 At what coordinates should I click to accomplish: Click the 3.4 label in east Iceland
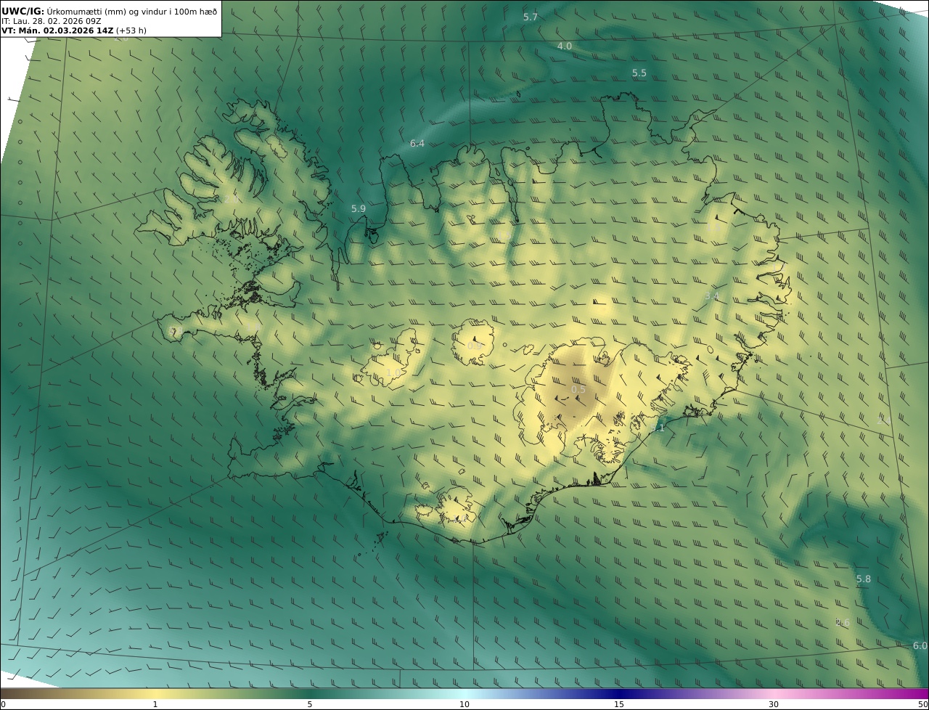click(x=712, y=296)
